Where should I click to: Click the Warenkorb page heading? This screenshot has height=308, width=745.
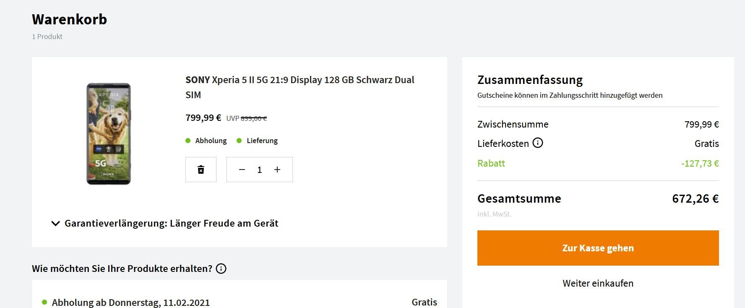click(x=70, y=19)
